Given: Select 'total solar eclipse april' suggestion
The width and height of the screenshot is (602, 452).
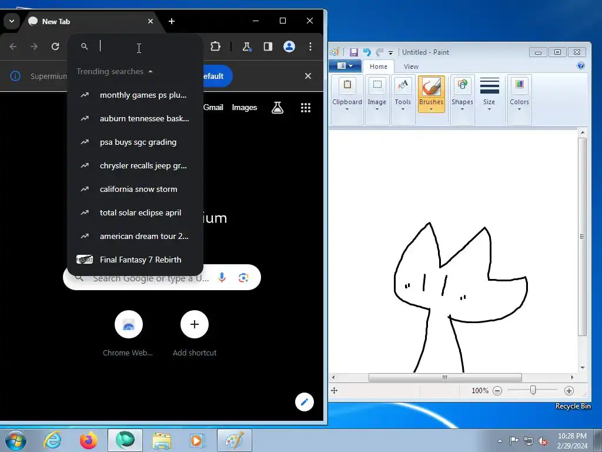Looking at the screenshot, I should [135, 212].
